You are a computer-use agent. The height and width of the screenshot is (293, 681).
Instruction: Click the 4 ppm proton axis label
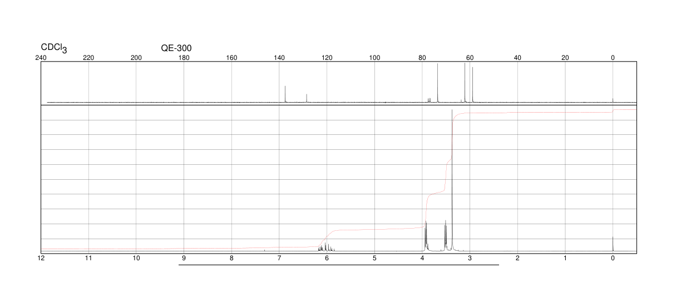(422, 259)
